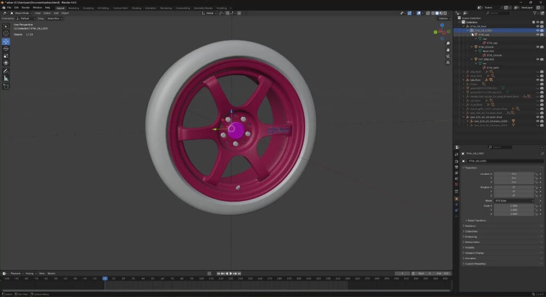Toggle visibility of EXT_RIM.002 in outliner

click(x=537, y=59)
